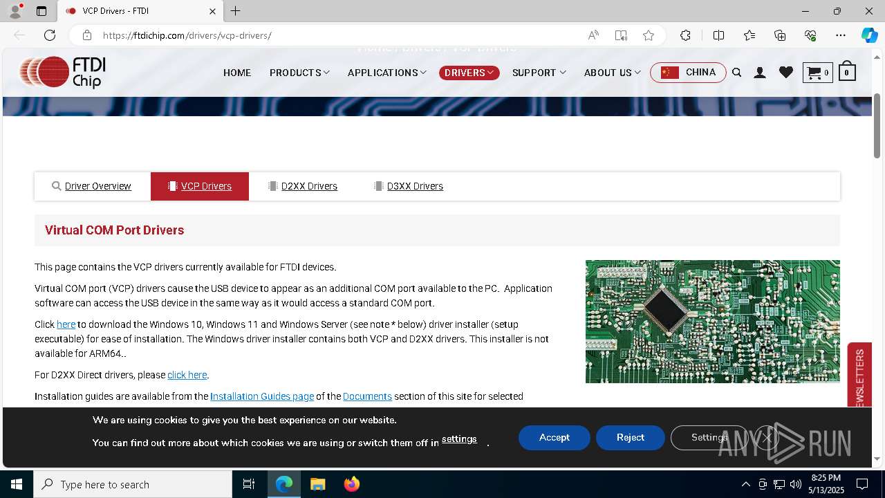
Task: Select the VCP Drivers tab
Action: [x=200, y=186]
